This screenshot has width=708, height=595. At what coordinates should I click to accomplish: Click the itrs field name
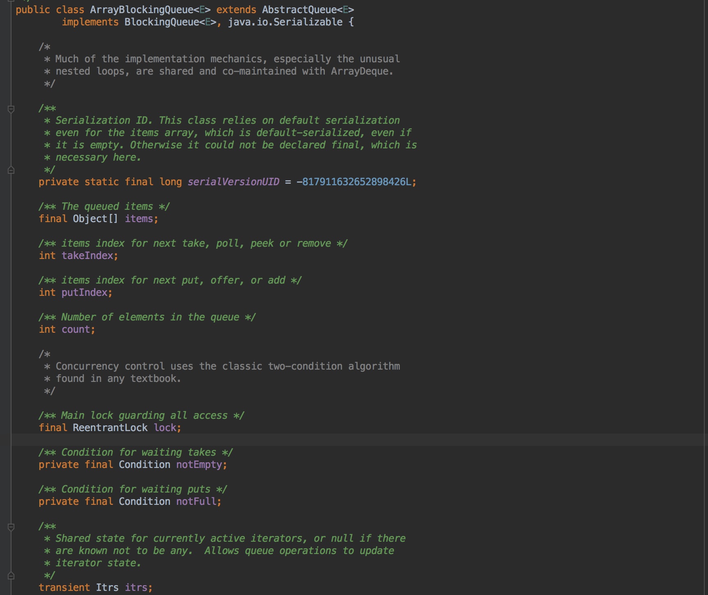[x=136, y=588]
